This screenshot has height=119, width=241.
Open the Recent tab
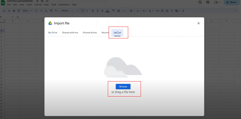coord(105,32)
